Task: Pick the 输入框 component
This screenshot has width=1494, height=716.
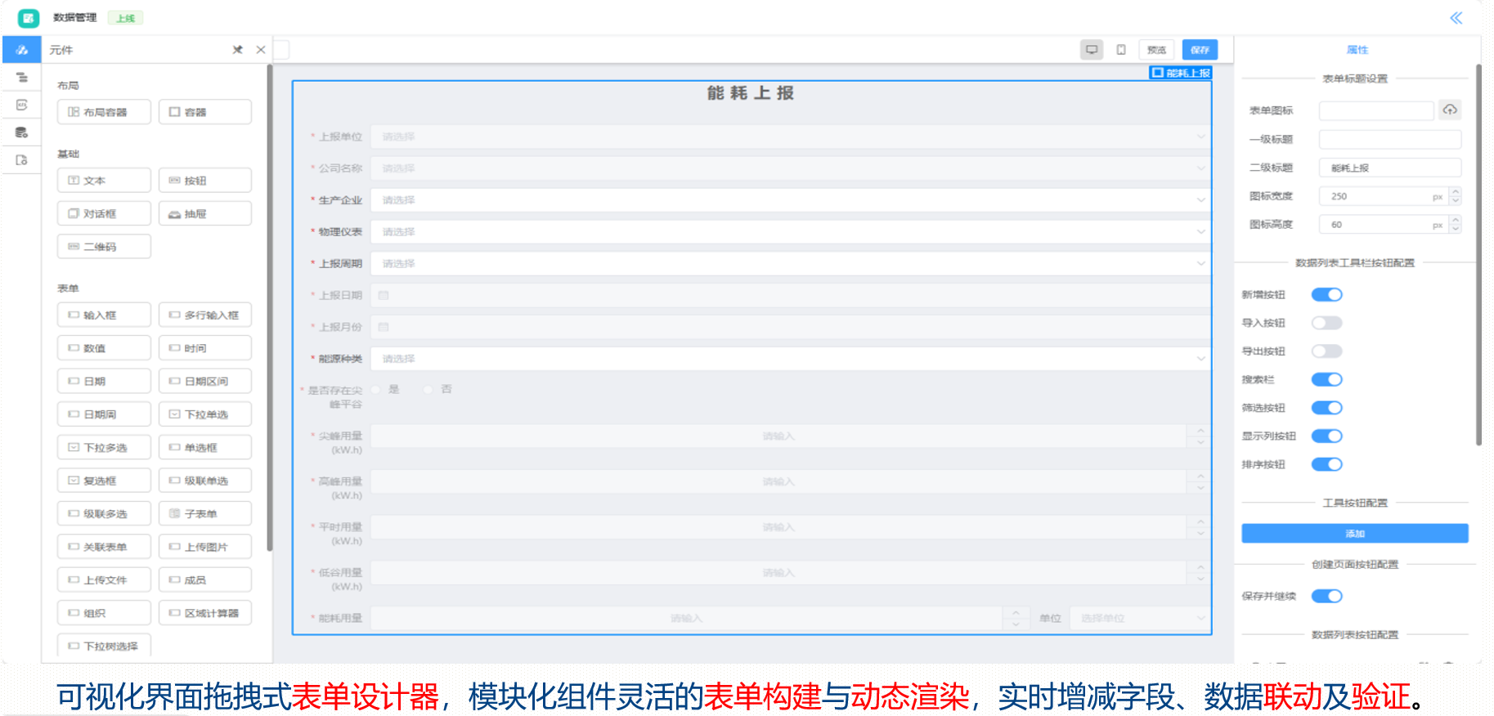Action: click(x=104, y=315)
